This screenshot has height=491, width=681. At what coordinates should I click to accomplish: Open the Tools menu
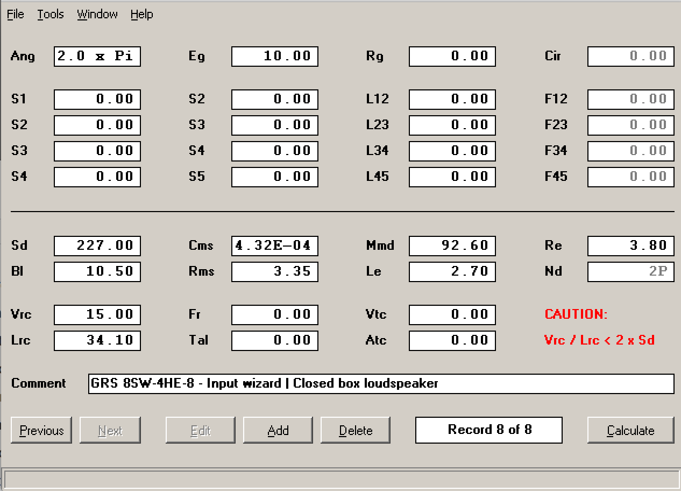[x=51, y=15]
